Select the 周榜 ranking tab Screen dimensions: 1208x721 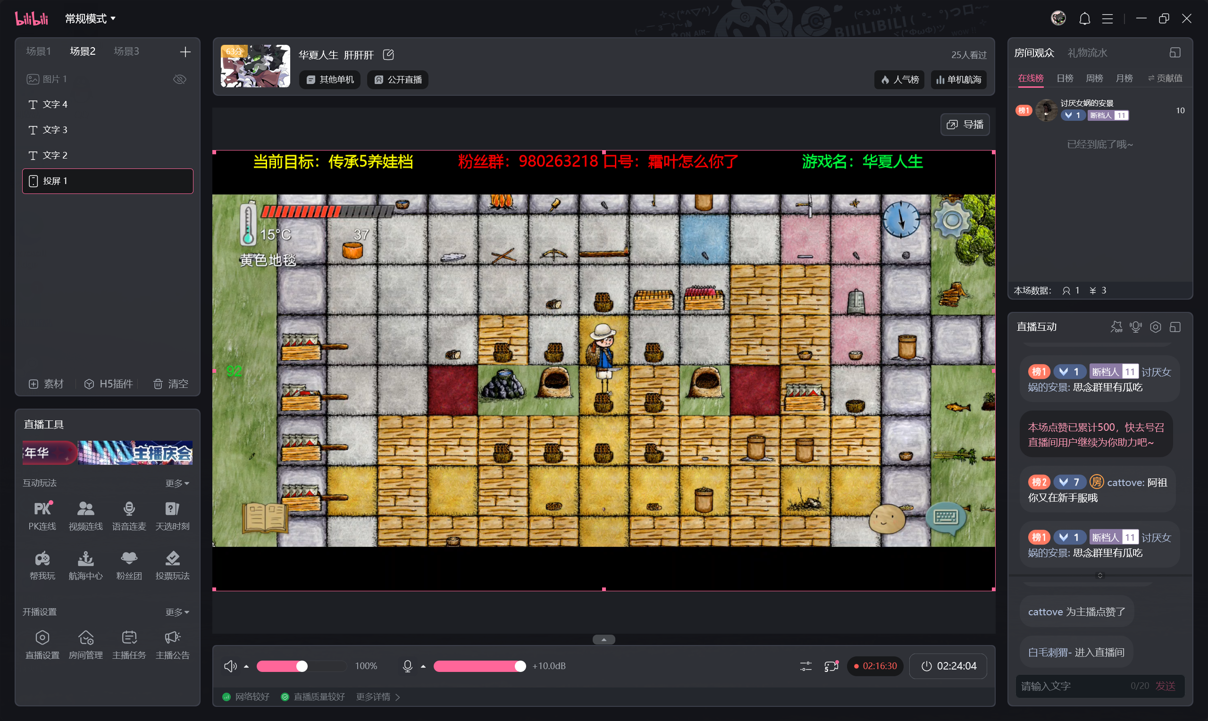[x=1094, y=78]
